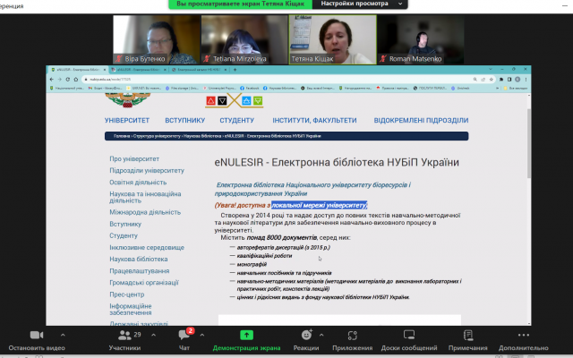Click zoom magnifier icon in address bar
The width and height of the screenshot is (573, 358).
475,80
